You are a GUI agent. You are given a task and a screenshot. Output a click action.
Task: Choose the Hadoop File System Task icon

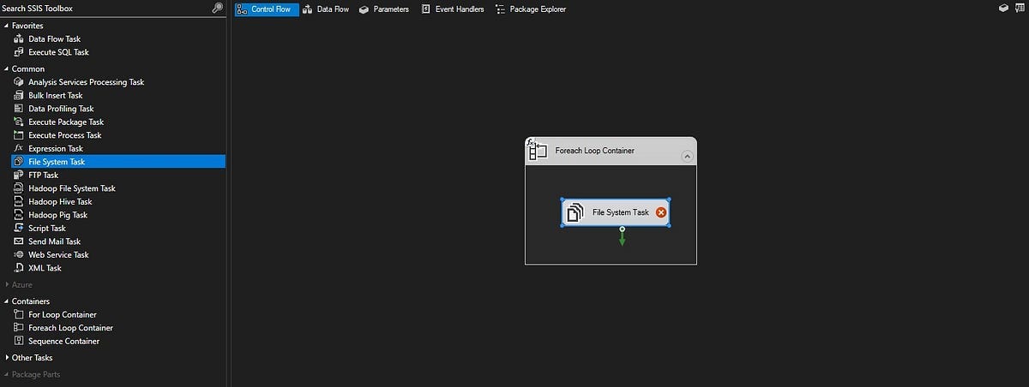pos(20,188)
